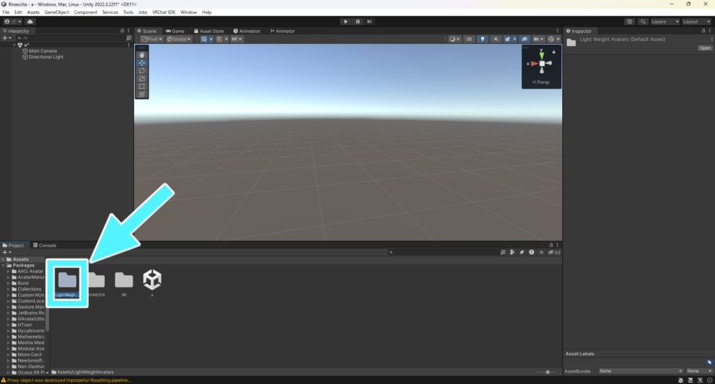Open the Layers dropdown
This screenshot has height=384, width=715.
point(663,22)
